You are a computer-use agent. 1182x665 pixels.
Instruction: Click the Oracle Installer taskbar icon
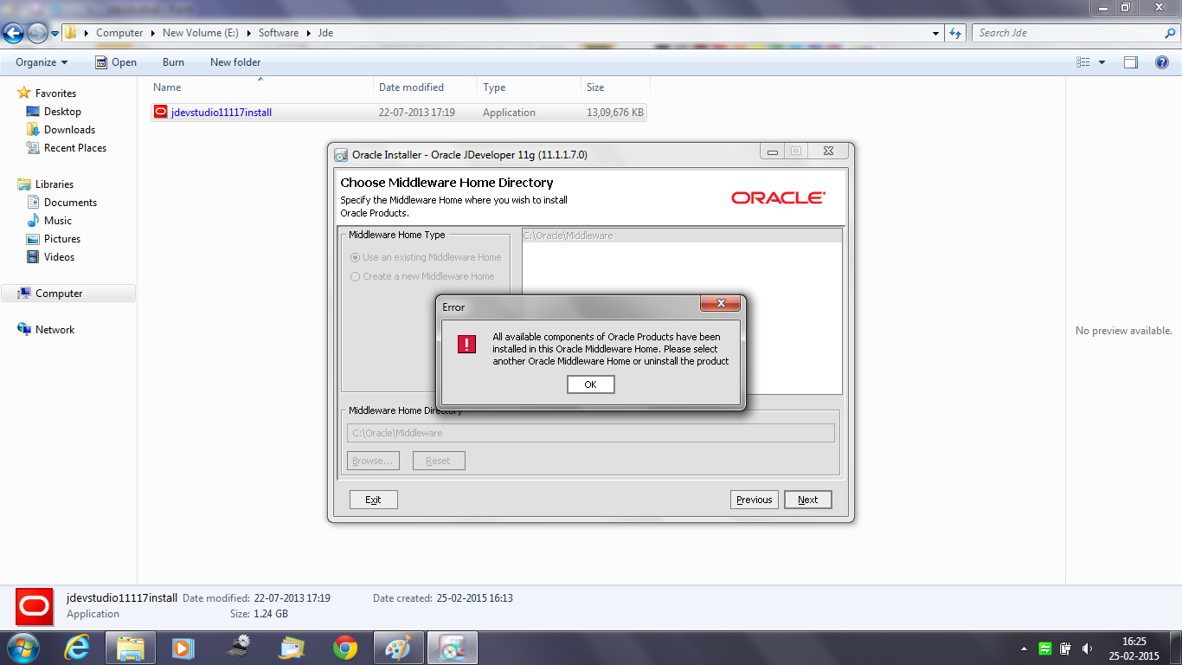pyautogui.click(x=452, y=648)
